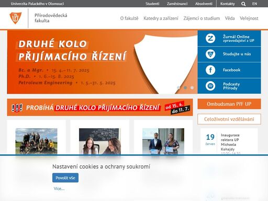Open the Absolventi menu item
The width and height of the screenshot is (268, 201).
click(x=204, y=4)
